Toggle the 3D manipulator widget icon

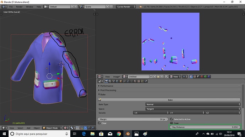(82, 128)
